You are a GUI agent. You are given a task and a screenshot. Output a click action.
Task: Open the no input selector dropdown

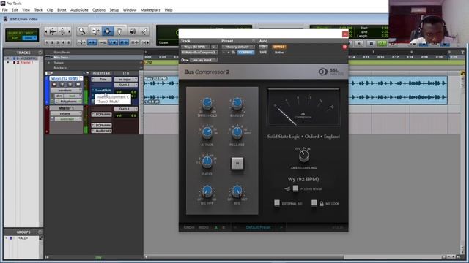[126, 80]
